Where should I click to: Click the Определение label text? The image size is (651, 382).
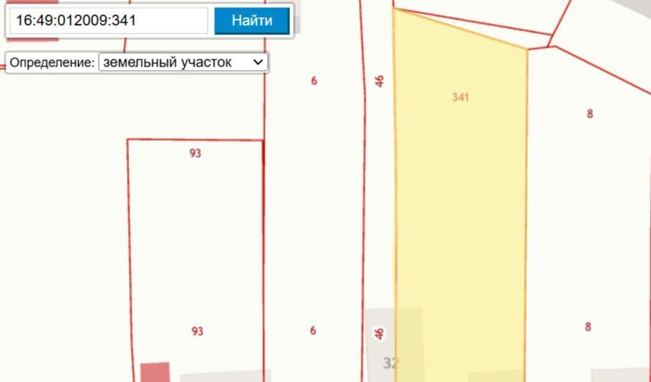coord(52,62)
